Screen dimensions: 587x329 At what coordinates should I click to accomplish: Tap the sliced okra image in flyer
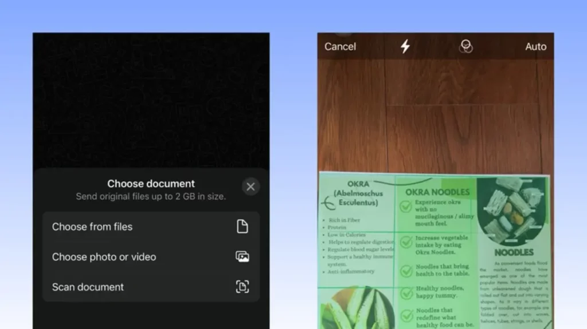355,308
